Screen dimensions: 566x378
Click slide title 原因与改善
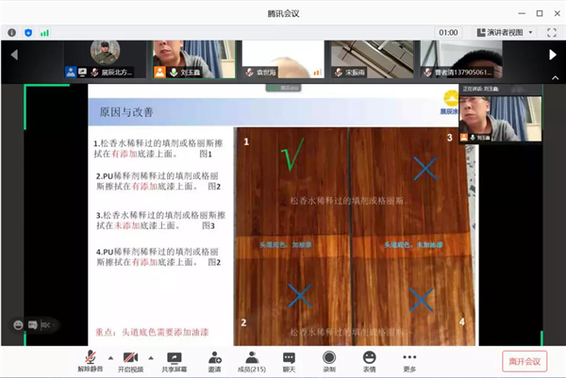[x=126, y=112]
